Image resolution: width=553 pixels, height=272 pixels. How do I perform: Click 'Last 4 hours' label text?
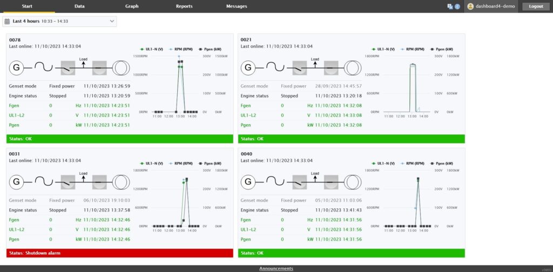(x=26, y=21)
